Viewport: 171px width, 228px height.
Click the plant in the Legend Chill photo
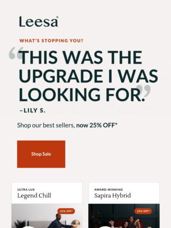click(20, 224)
